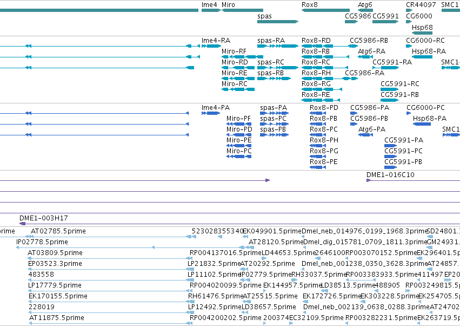Select the Atg6 gene label

[x=365, y=5]
